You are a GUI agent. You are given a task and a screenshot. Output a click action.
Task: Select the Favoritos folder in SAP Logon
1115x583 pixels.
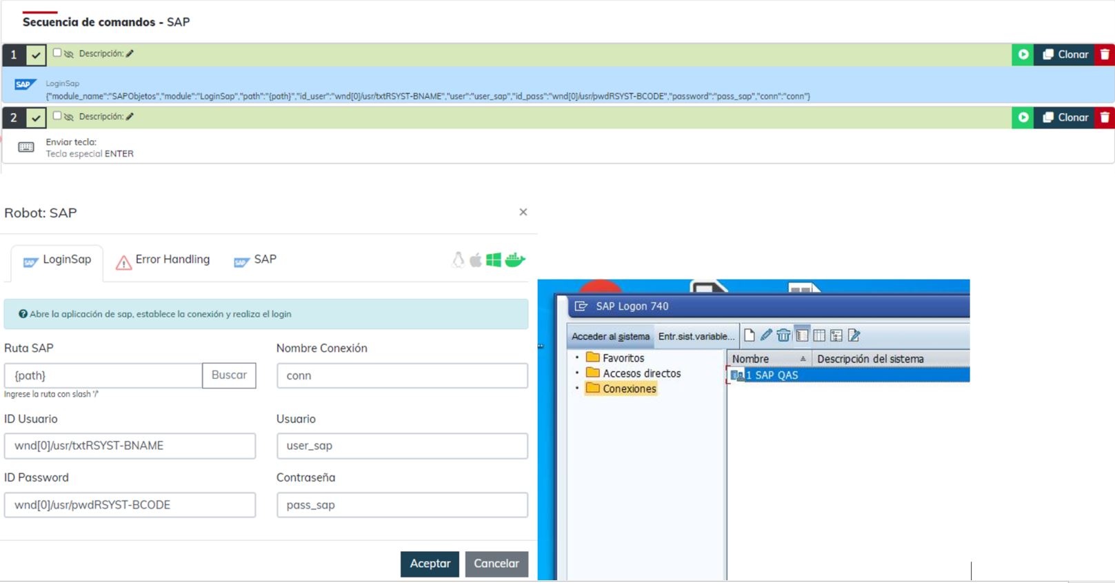615,358
